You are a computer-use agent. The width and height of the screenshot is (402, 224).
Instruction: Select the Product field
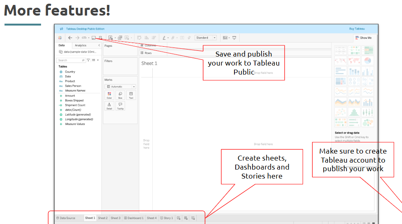tap(70, 81)
